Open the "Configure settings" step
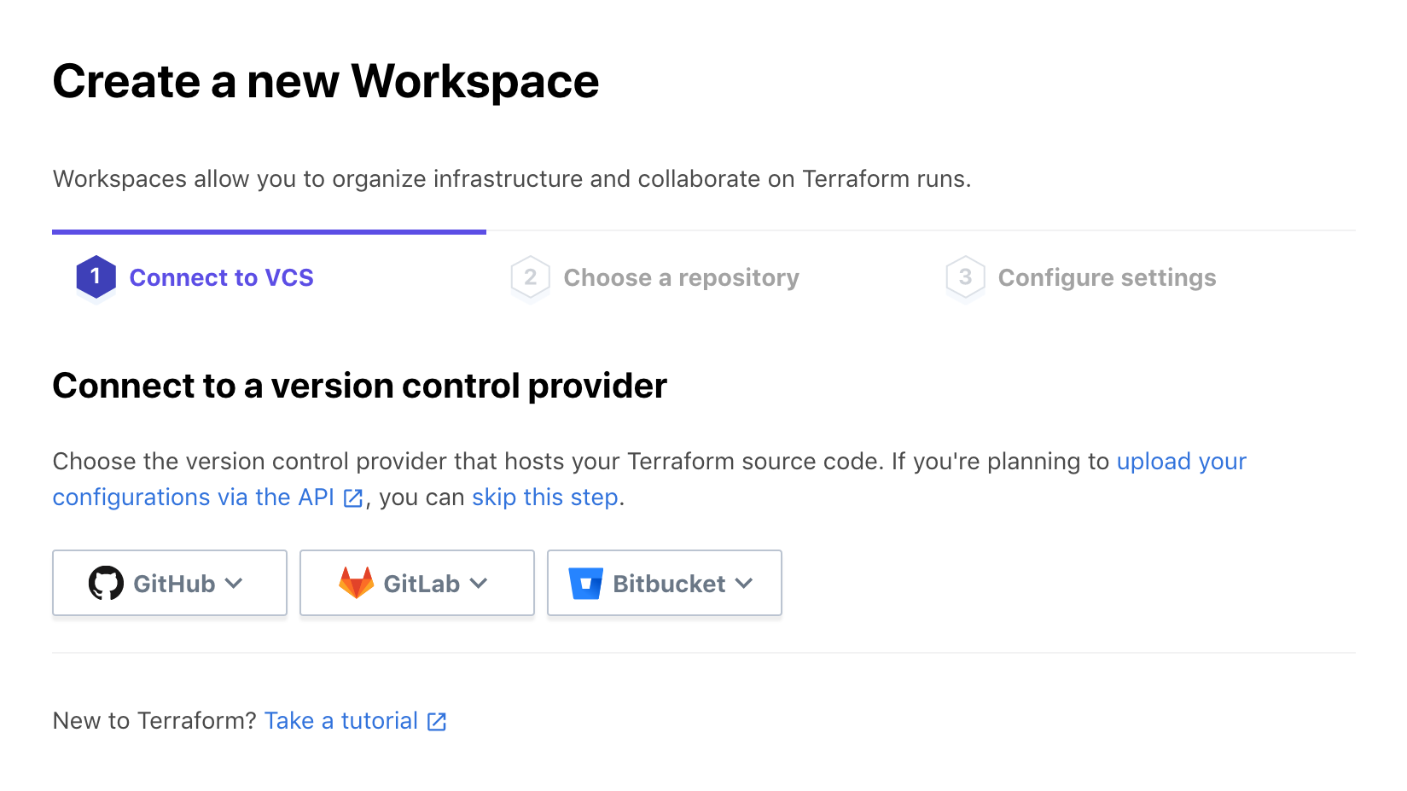The height and width of the screenshot is (791, 1407). [1107, 277]
